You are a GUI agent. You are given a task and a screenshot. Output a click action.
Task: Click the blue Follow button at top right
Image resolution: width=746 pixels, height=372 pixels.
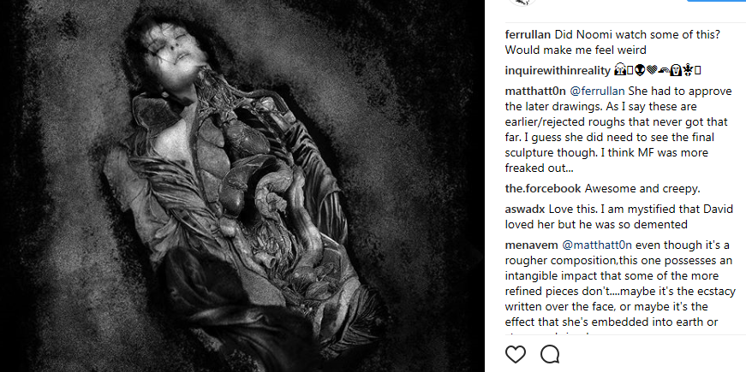click(x=716, y=1)
